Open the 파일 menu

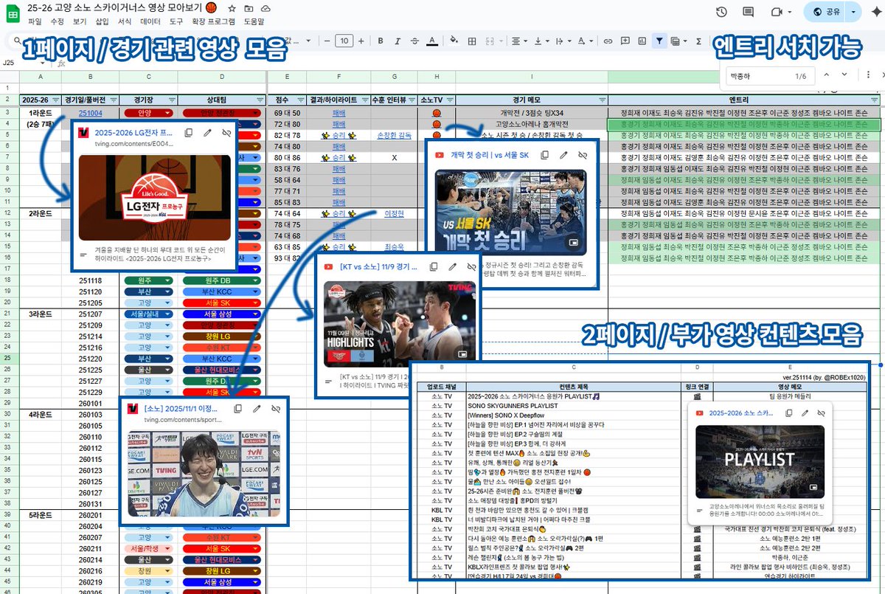click(x=35, y=22)
